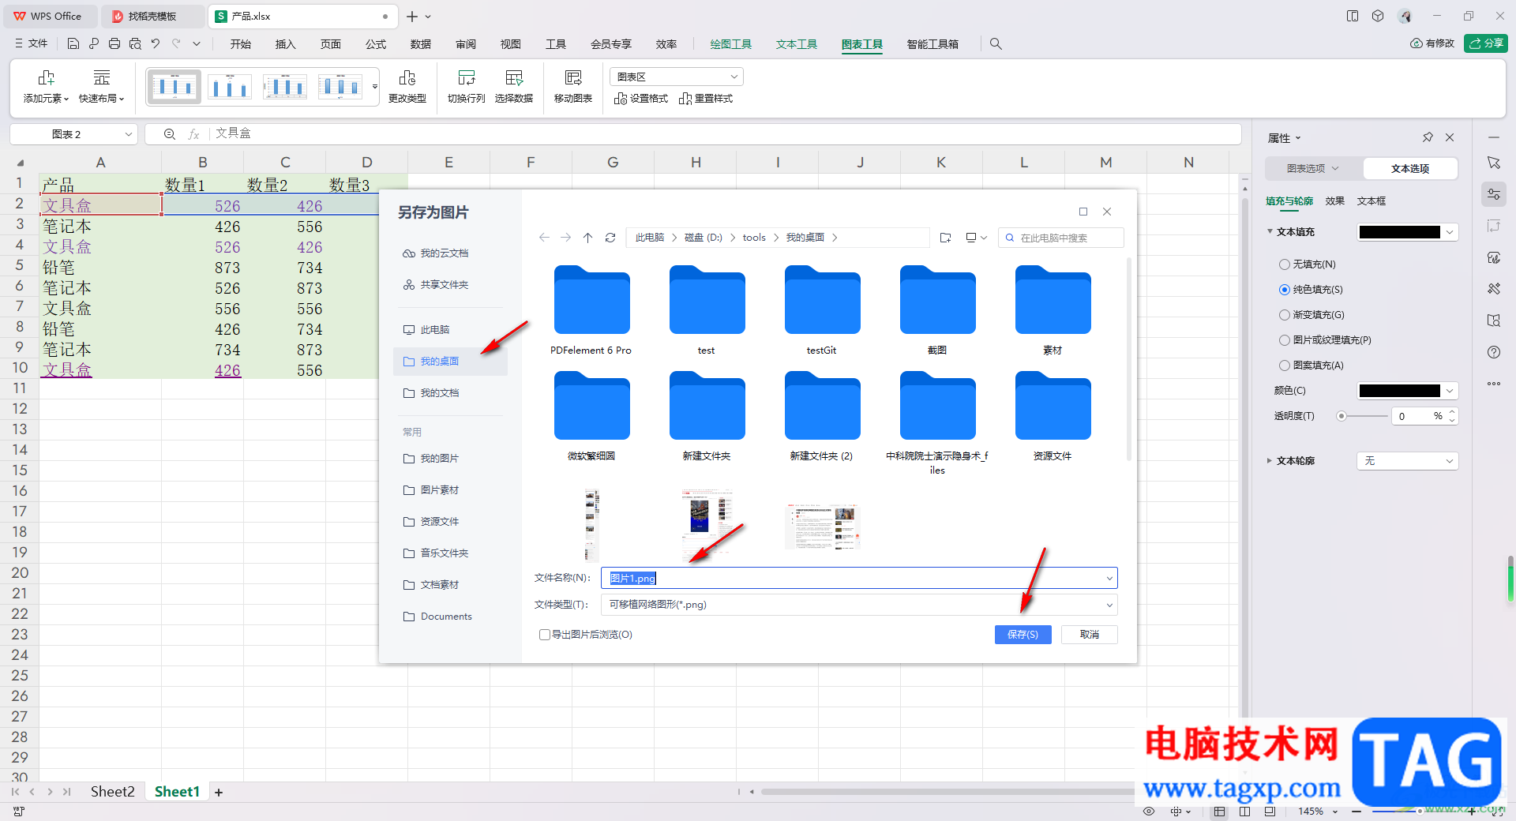Click the Cancel (取消) button
Screen dimensions: 1516x821
(1090, 635)
